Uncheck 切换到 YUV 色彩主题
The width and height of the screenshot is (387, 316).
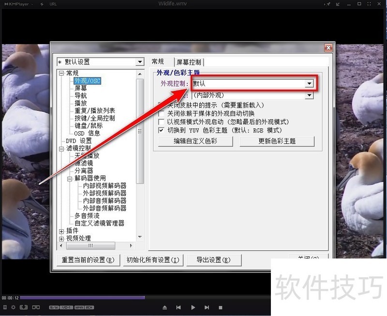tap(162, 129)
